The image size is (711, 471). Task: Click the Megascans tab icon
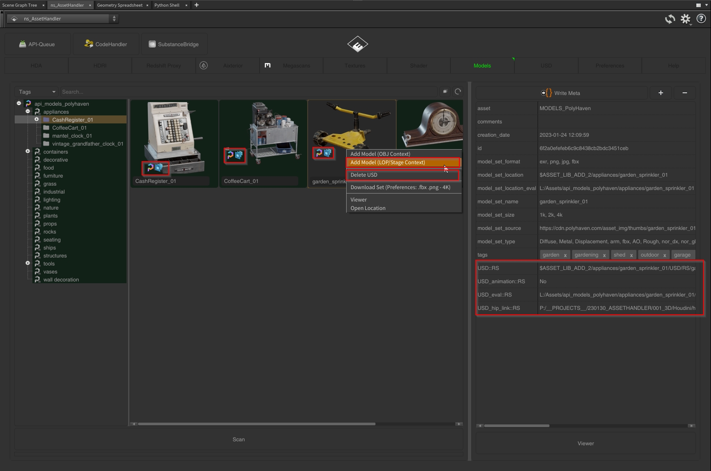pos(268,65)
